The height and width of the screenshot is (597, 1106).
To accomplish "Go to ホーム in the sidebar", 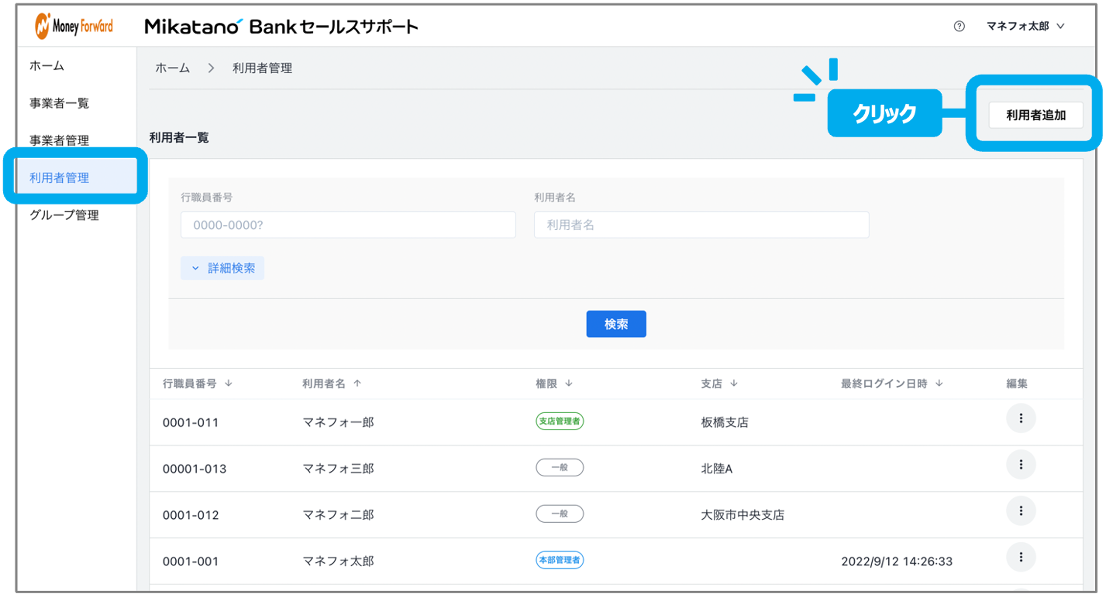I will (47, 66).
